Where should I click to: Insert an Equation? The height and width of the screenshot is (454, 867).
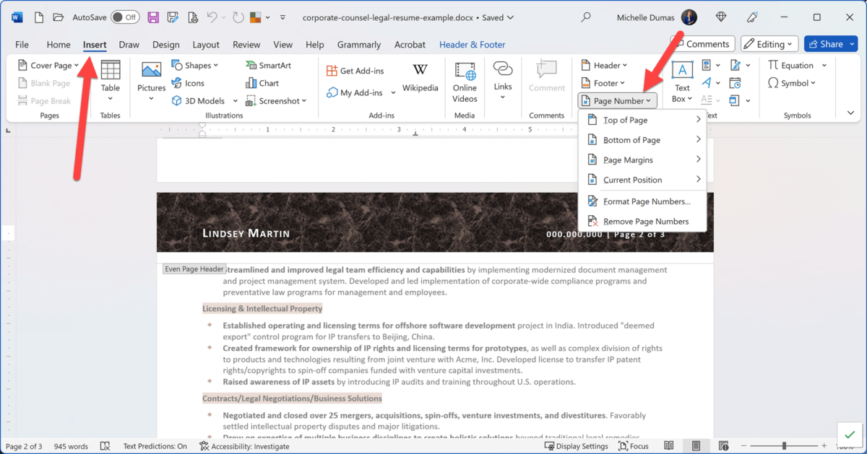pyautogui.click(x=792, y=64)
